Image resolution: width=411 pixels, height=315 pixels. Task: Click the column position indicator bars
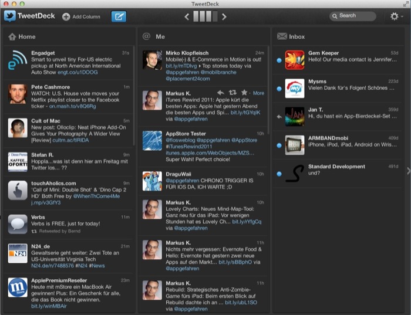coord(205,16)
